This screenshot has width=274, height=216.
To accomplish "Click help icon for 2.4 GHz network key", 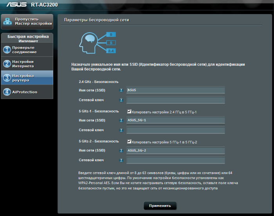I will click(121, 100).
